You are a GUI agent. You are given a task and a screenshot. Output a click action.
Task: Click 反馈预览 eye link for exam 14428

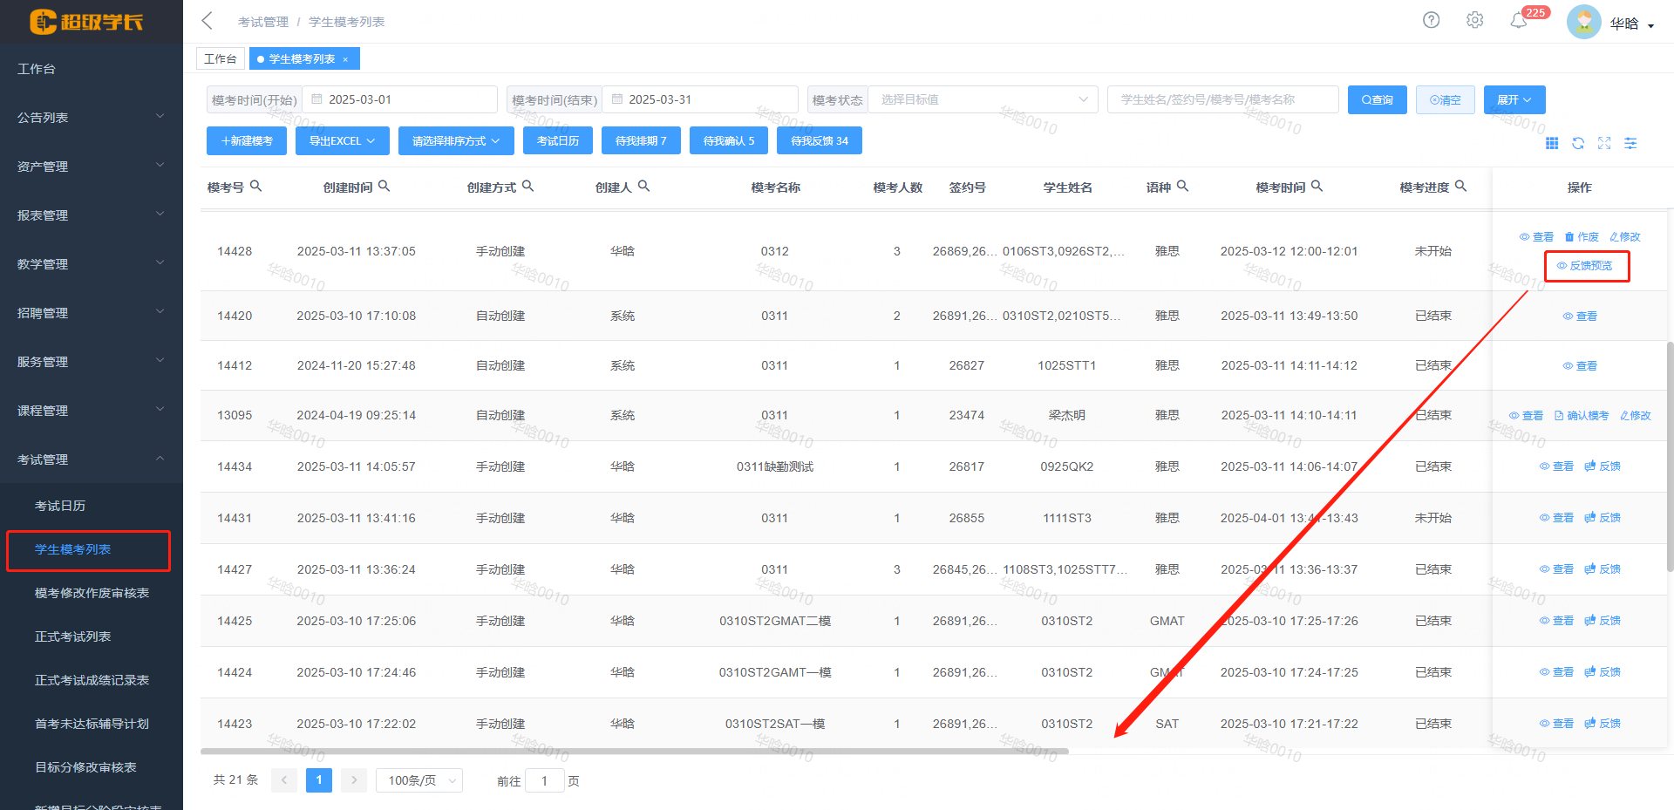tap(1585, 266)
